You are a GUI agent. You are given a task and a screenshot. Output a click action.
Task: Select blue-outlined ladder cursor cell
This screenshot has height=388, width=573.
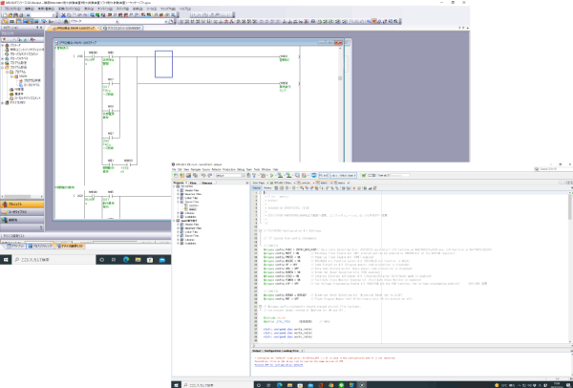point(163,64)
